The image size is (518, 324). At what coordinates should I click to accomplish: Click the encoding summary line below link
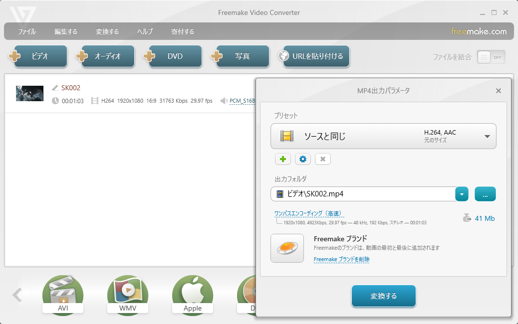(355, 223)
